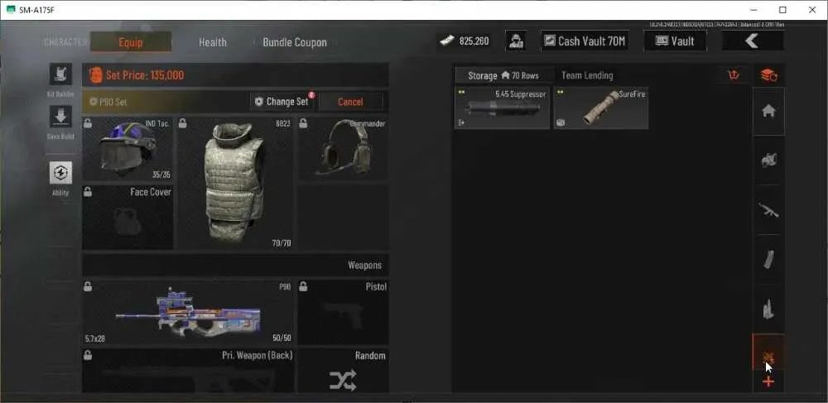This screenshot has height=403, width=828.
Task: Click the orange backpack icon by Set Price
Action: (95, 75)
